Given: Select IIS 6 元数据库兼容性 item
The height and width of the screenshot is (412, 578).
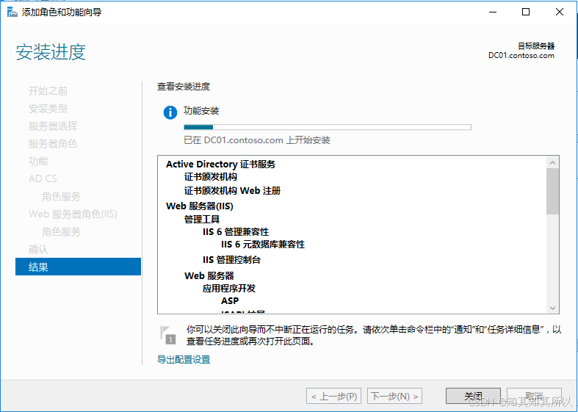Looking at the screenshot, I should (x=262, y=245).
